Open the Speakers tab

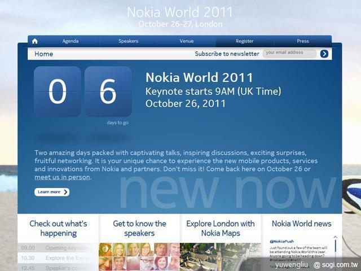pyautogui.click(x=128, y=41)
